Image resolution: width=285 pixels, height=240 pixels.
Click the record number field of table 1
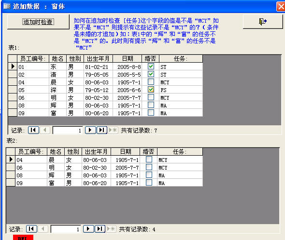pos(68,130)
